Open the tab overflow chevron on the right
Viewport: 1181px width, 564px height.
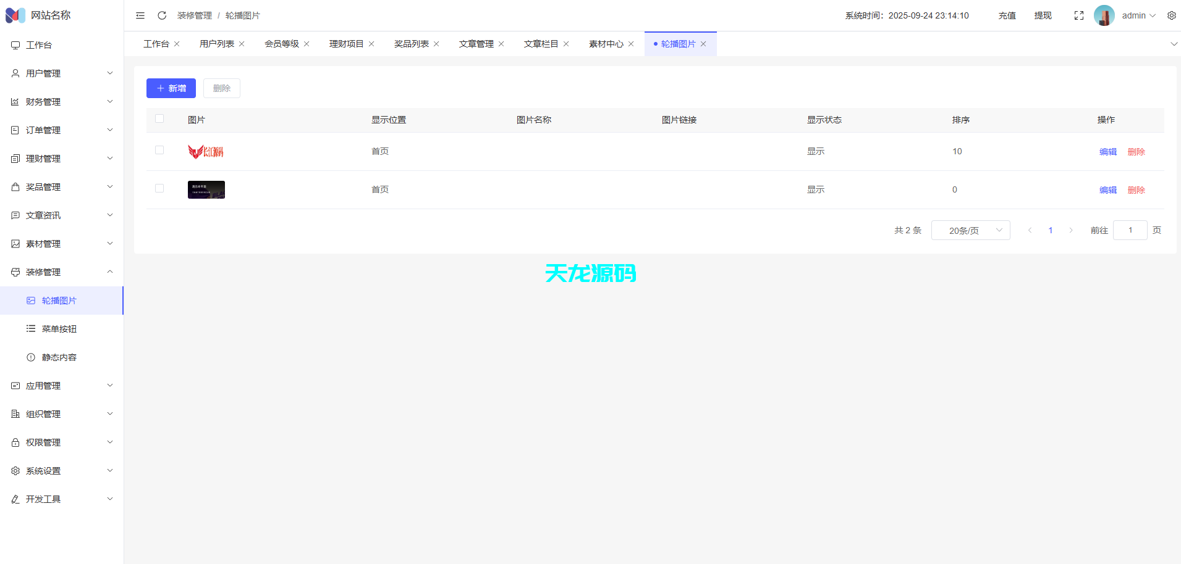[x=1173, y=44]
